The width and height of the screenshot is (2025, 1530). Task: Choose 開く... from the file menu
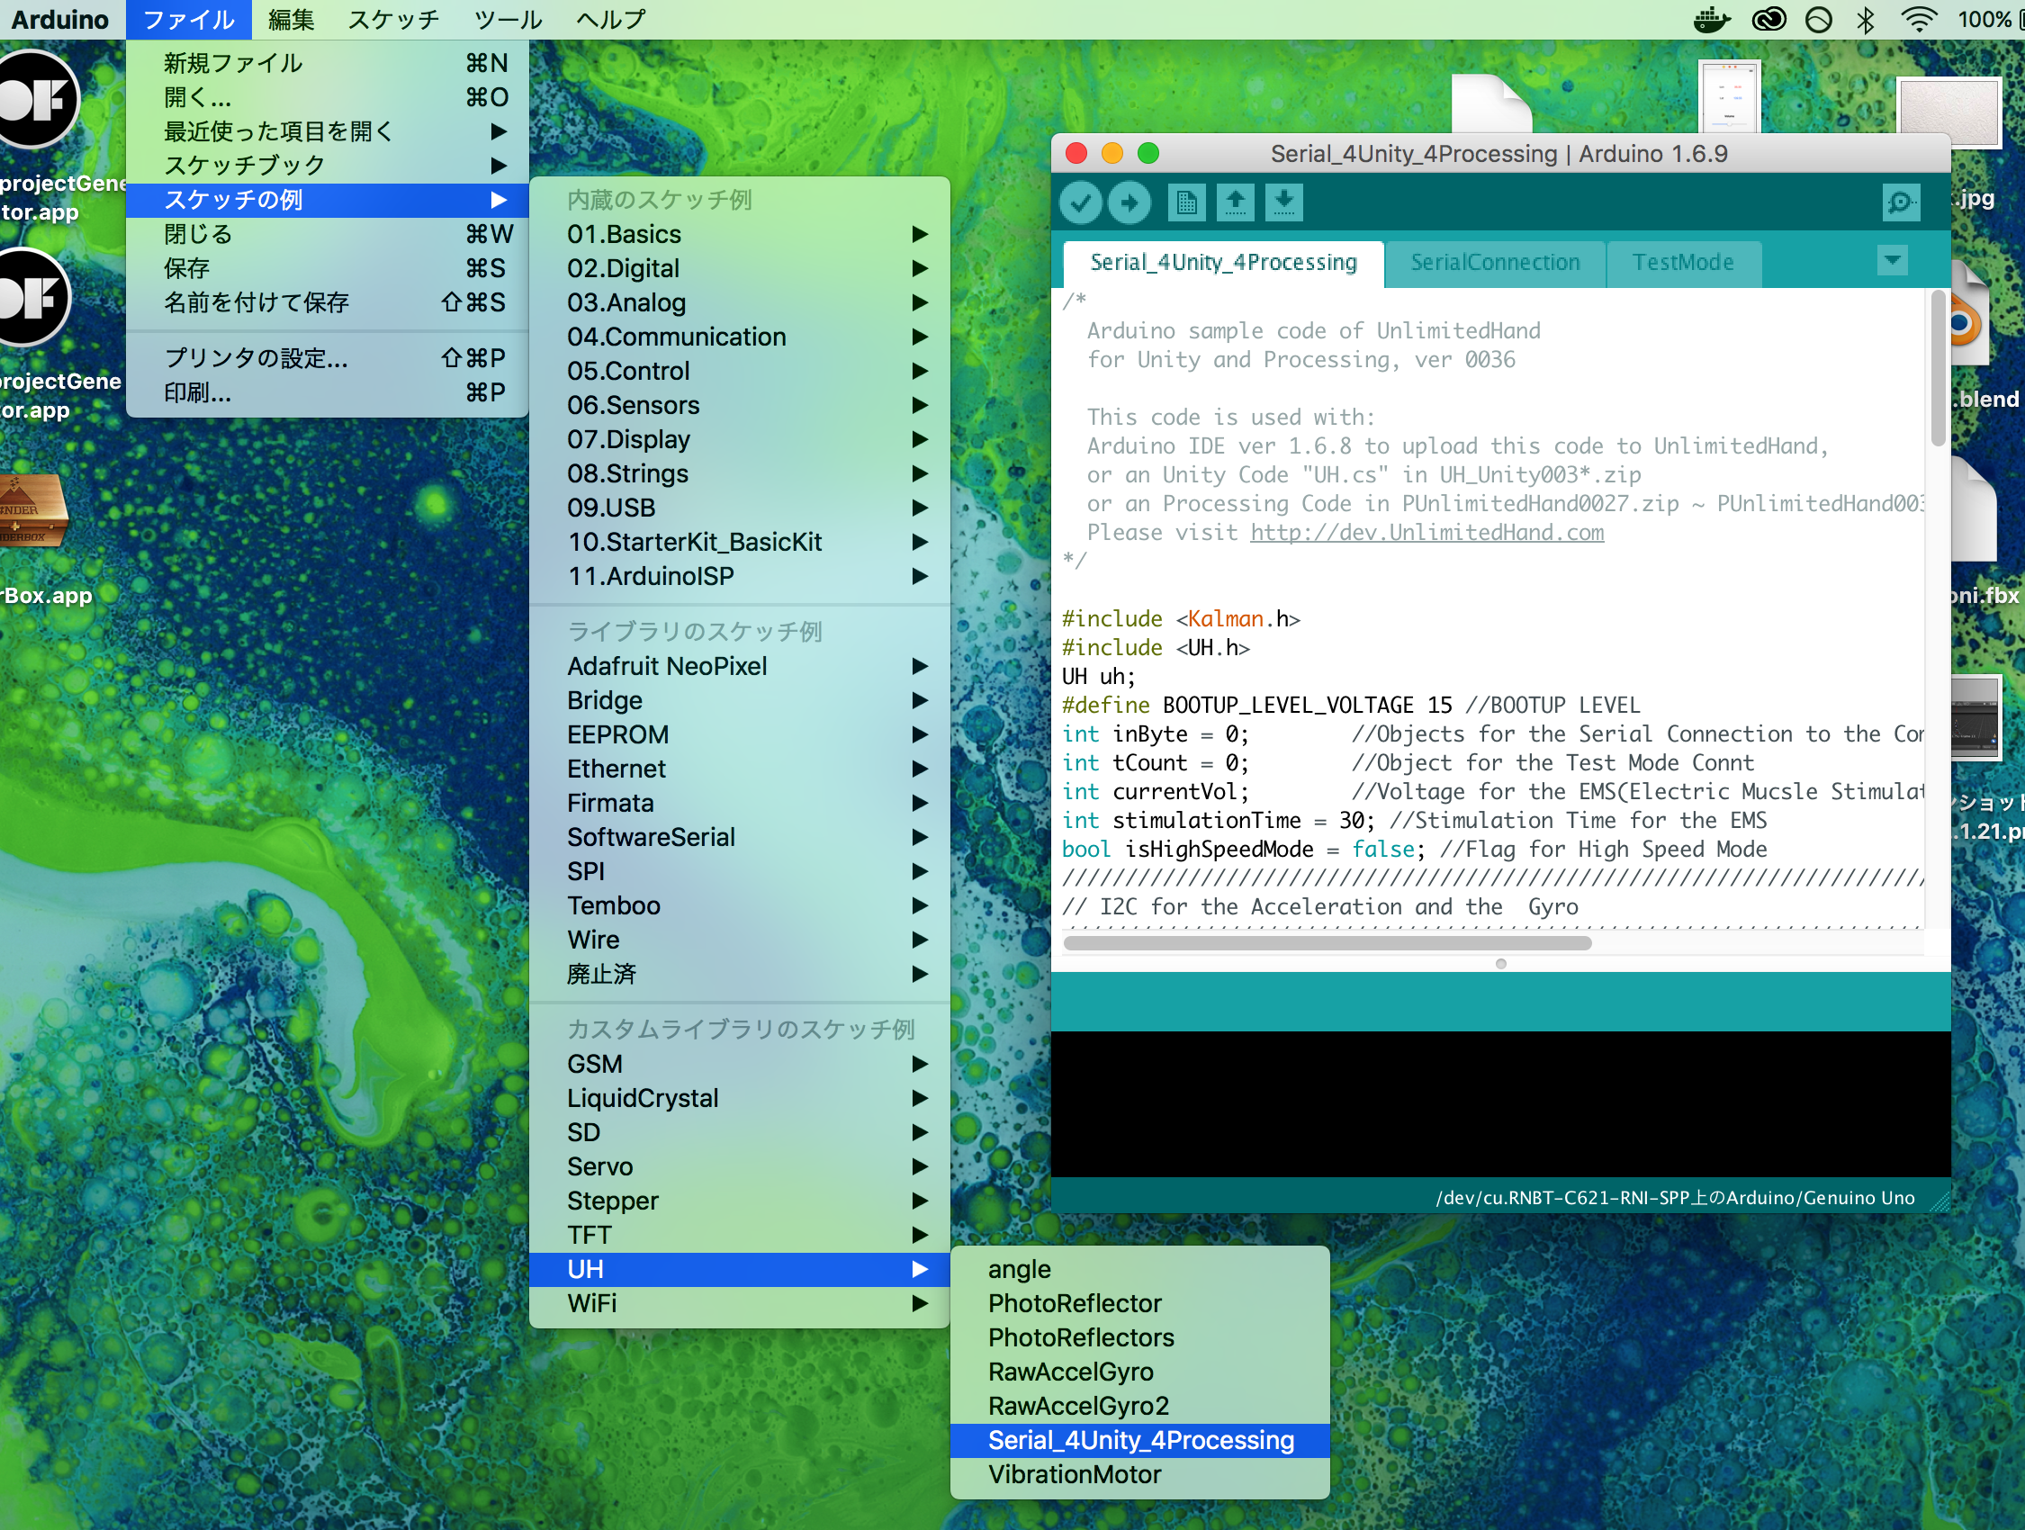click(x=328, y=97)
